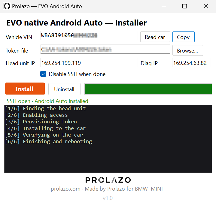Screen dimensions: 216x205
Task: Click into the Token file path field
Action: pyautogui.click(x=105, y=49)
